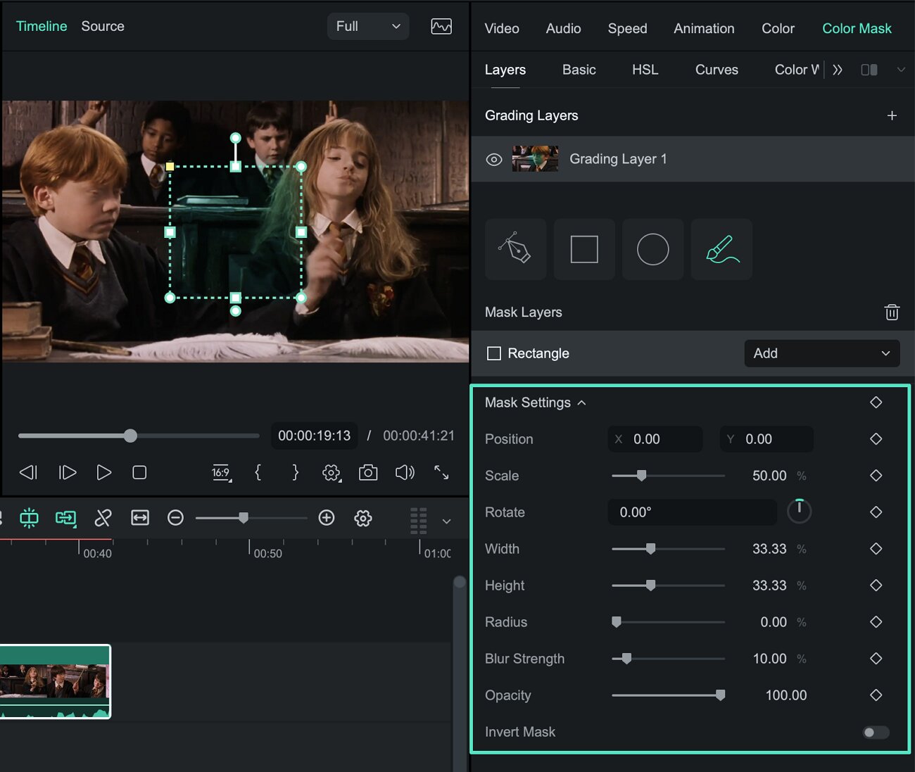Open the Color tab
Image resolution: width=915 pixels, height=772 pixels.
click(778, 29)
